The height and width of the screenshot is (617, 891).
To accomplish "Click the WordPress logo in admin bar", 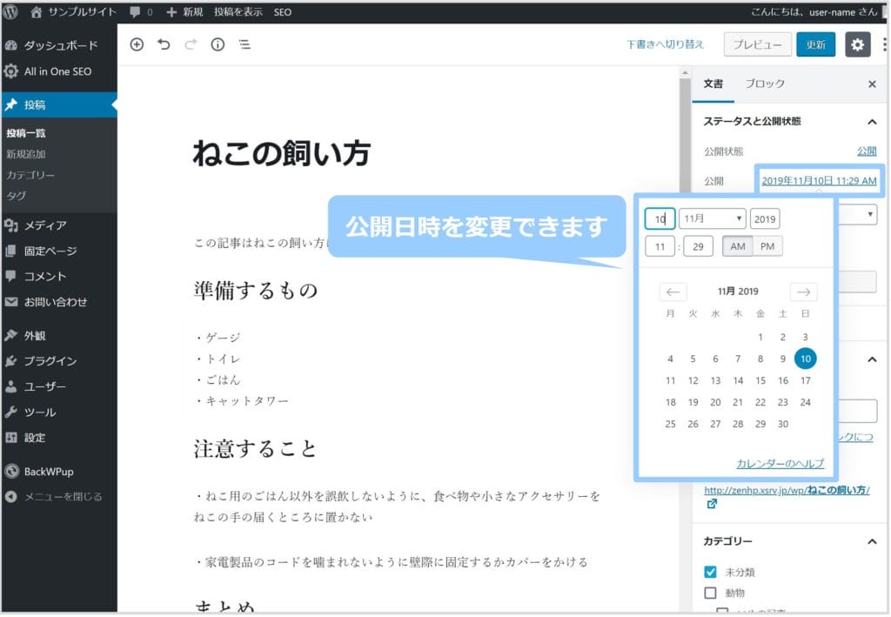I will coord(11,12).
